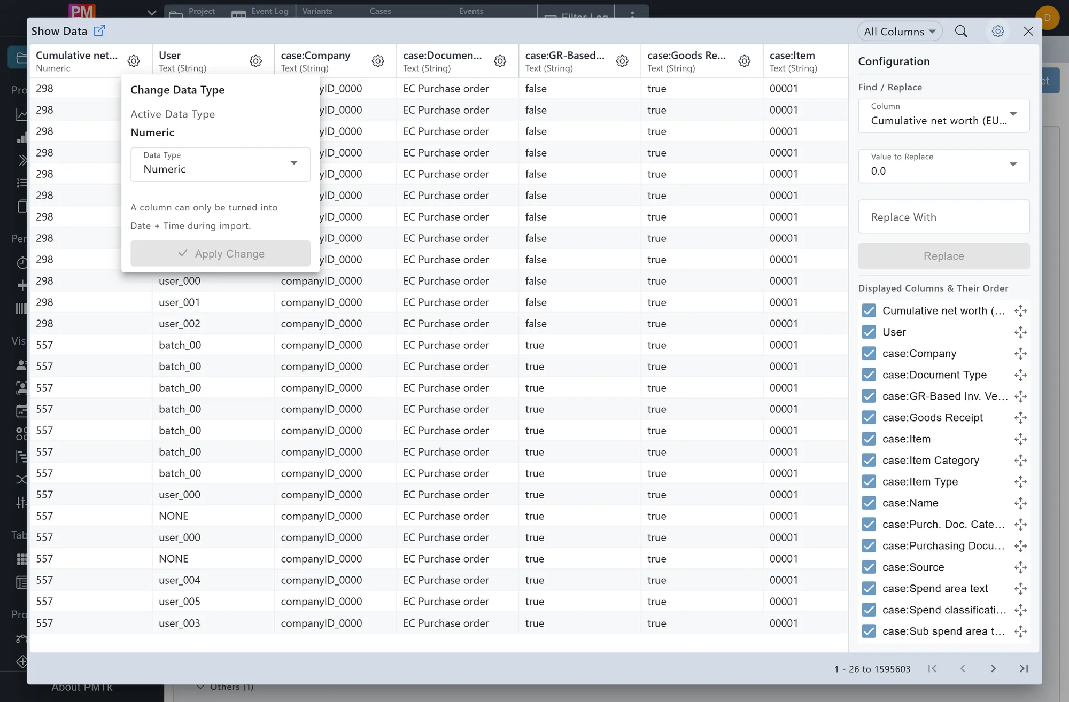Open the Find/Replace Column dropdown
Viewport: 1069px width, 702px height.
point(943,115)
